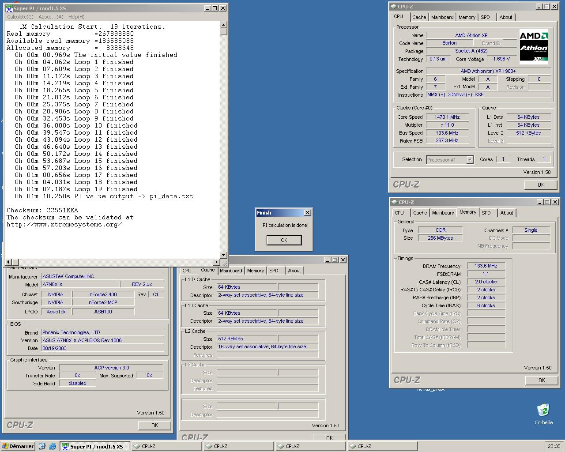This screenshot has height=452, width=565.
Task: Open the About...(A) menu in Super PI
Action: (x=51, y=17)
